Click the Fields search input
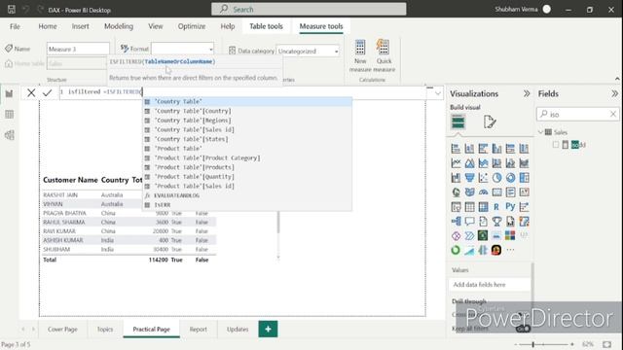623x350 pixels. tap(578, 115)
